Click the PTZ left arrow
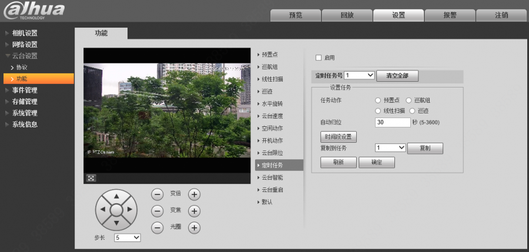Viewport: 529px width, 252px height. pyautogui.click(x=103, y=210)
